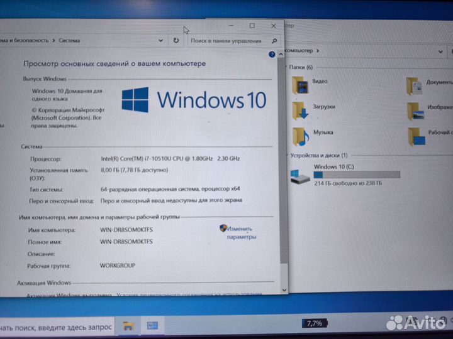Maximize the System window
Viewport: 453px width, 339px height.
252,26
